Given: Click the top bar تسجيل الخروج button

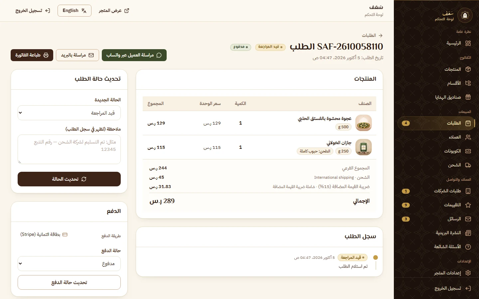Looking at the screenshot, I should point(33,11).
